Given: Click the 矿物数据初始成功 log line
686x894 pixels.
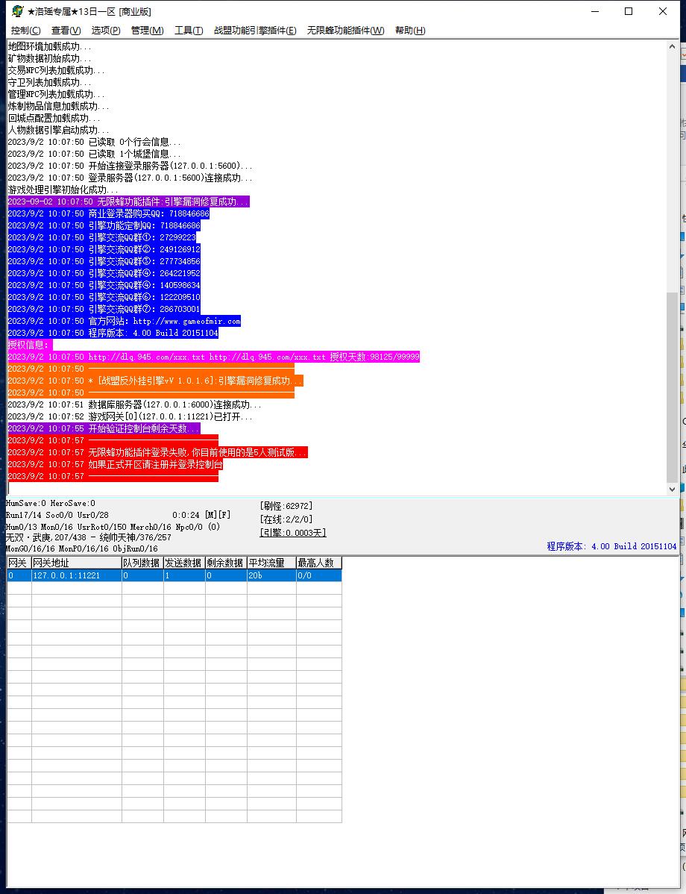Looking at the screenshot, I should tap(49, 58).
